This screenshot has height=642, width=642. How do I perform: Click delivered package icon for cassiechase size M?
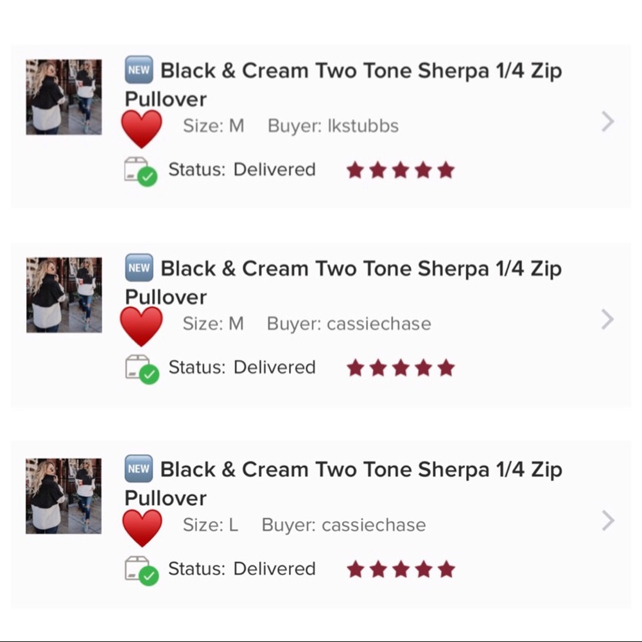[x=142, y=369]
